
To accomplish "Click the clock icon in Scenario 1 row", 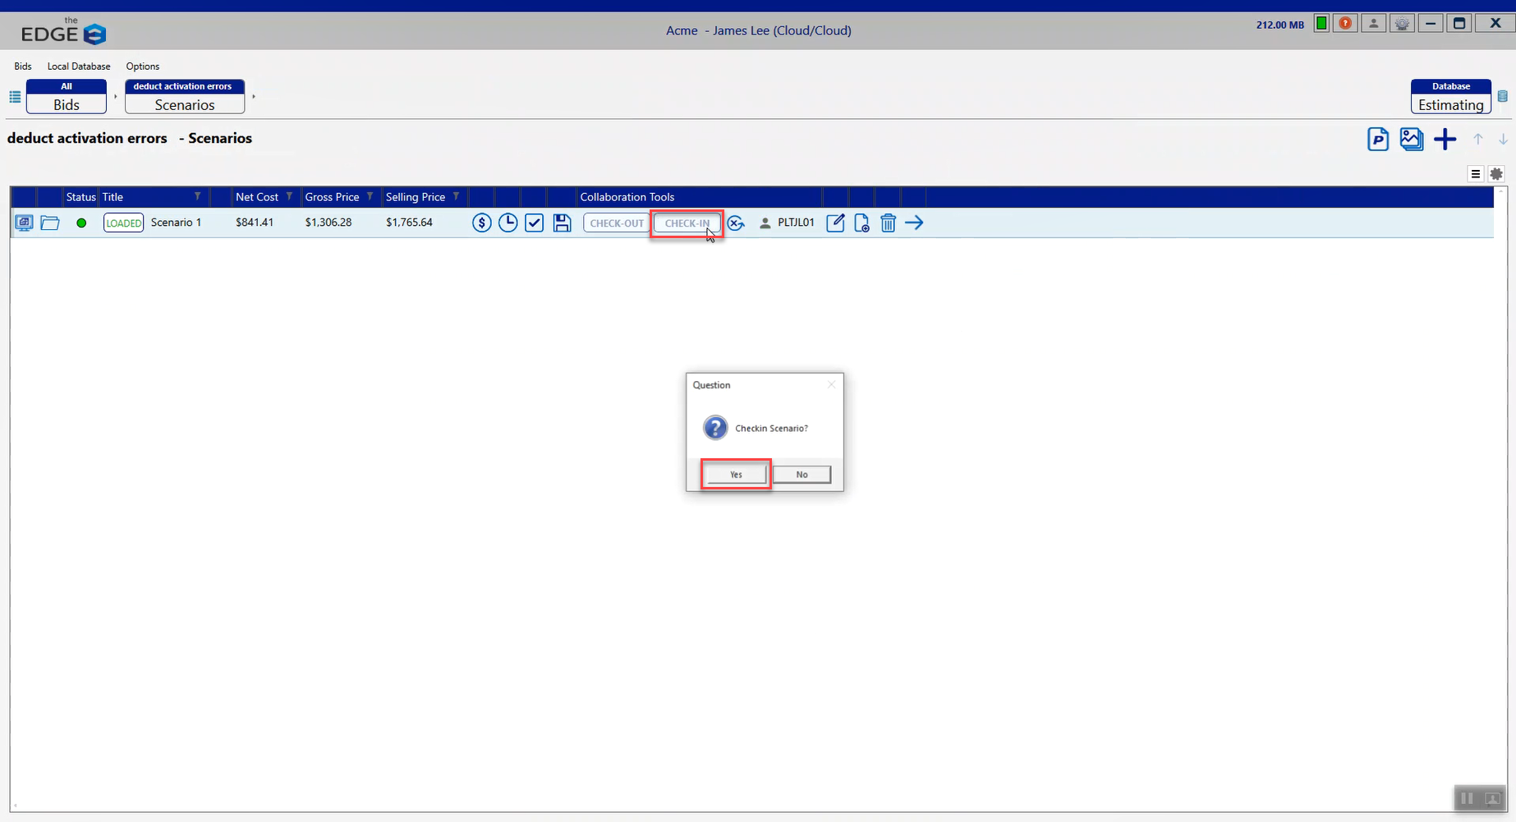I will [x=508, y=223].
